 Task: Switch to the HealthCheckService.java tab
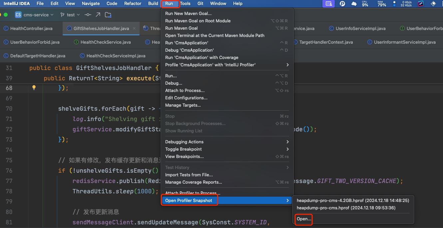[106, 42]
